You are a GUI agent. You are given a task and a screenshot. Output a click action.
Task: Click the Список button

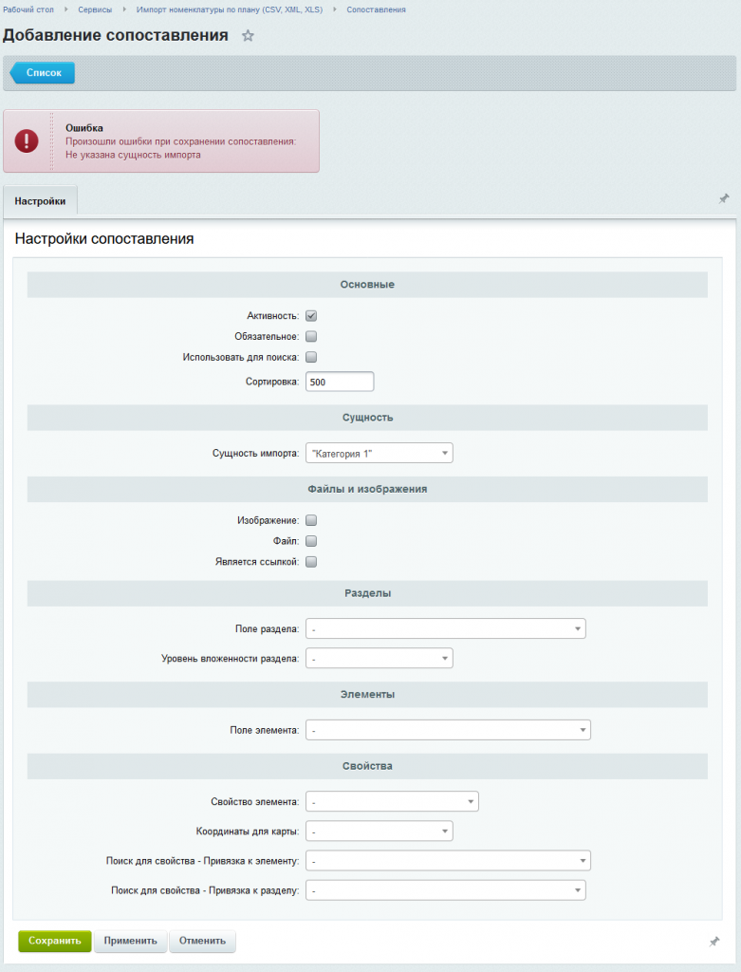pyautogui.click(x=43, y=72)
